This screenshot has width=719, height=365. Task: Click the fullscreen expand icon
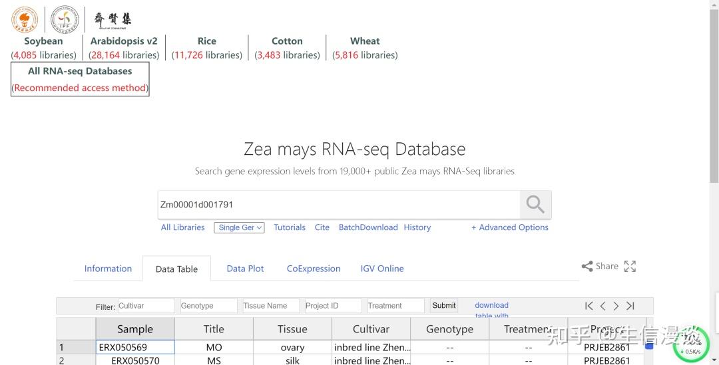(x=630, y=266)
